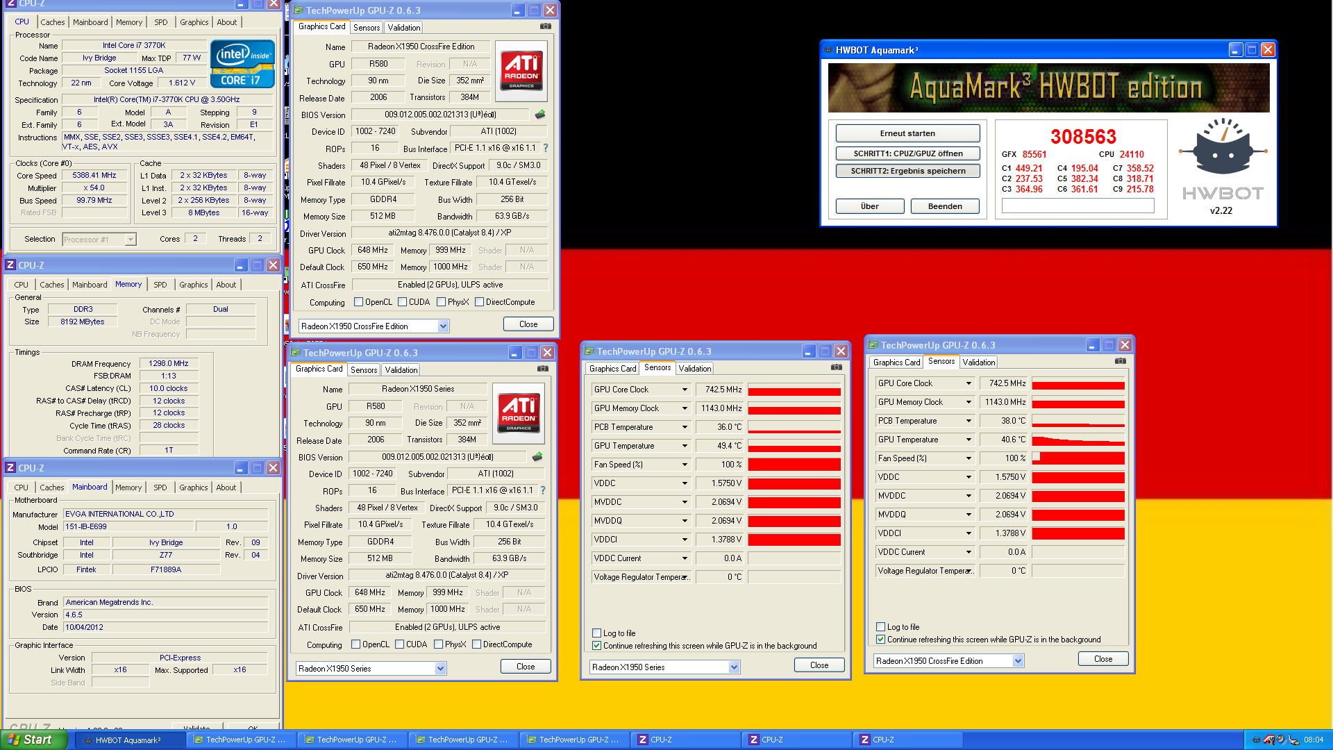Image resolution: width=1333 pixels, height=750 pixels.
Task: Open Graphics tab in CPU-Z Mainboard window
Action: click(194, 487)
